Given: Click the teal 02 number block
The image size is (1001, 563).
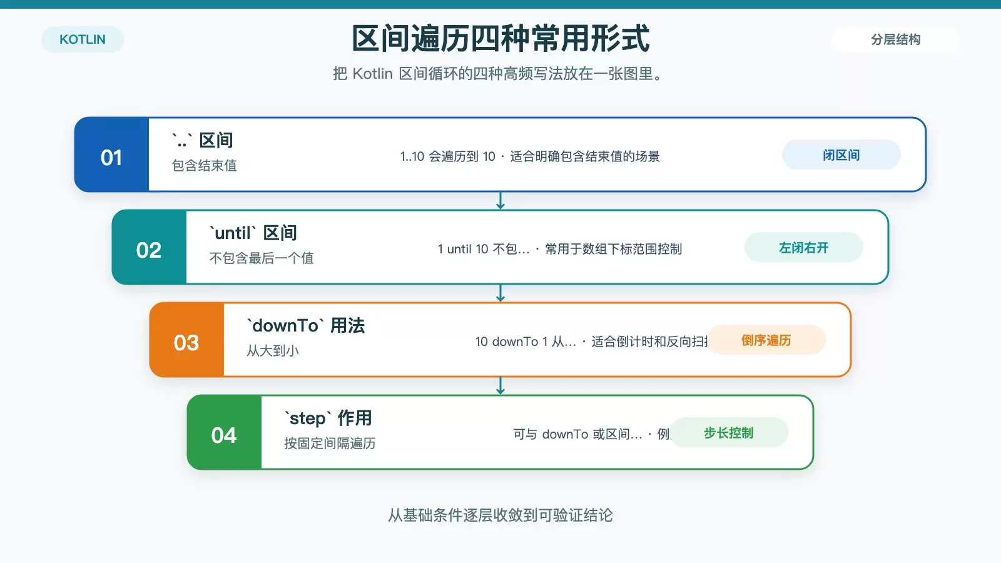Looking at the screenshot, I should [x=150, y=247].
